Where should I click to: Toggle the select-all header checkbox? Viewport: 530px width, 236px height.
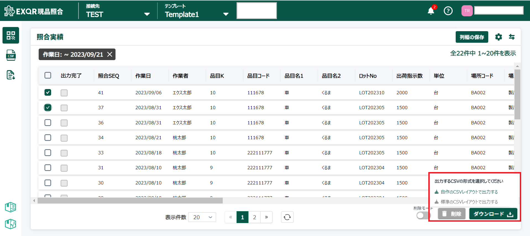[x=48, y=75]
